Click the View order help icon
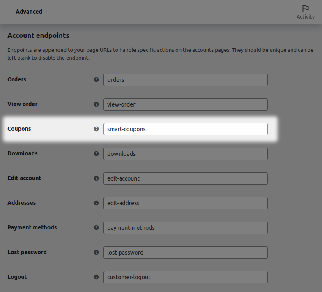This screenshot has width=322, height=292. click(96, 104)
